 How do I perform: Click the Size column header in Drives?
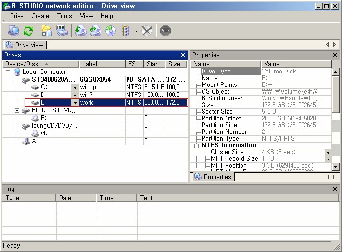click(x=176, y=64)
